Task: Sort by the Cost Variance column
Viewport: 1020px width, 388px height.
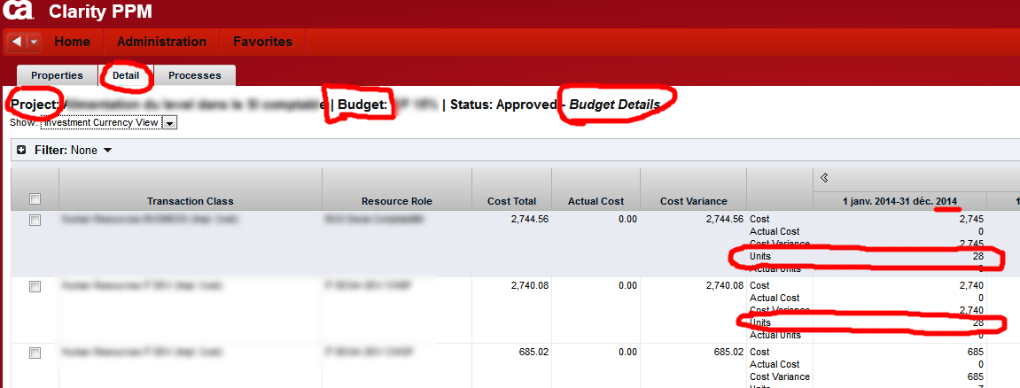Action: click(694, 201)
